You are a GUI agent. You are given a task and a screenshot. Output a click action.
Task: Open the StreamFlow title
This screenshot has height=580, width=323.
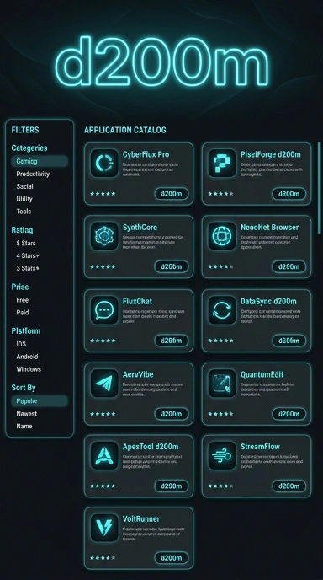coord(260,447)
